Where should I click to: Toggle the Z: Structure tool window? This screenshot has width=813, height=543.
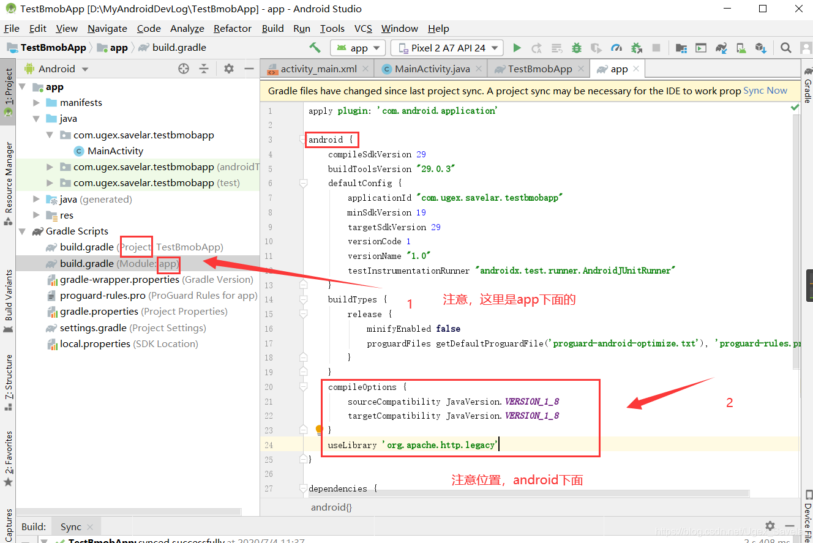(8, 382)
